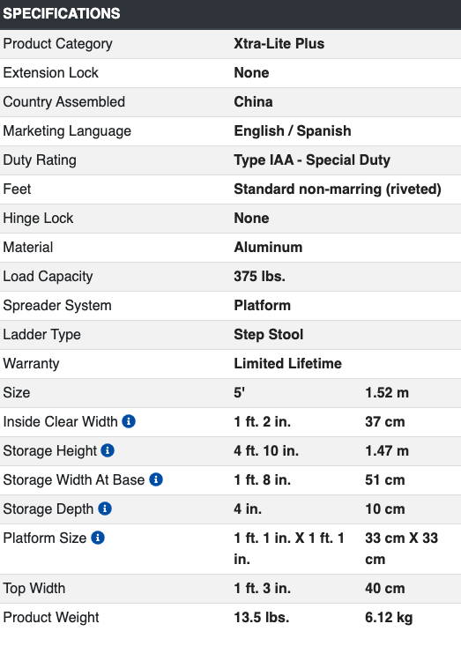Show info for Storage Width At Base
Viewport: 461px width, 646px height.
(156, 479)
